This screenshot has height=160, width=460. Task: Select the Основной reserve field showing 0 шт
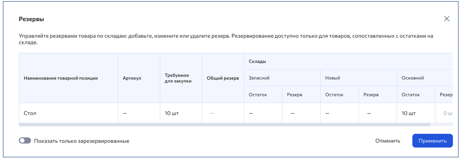[444, 113]
